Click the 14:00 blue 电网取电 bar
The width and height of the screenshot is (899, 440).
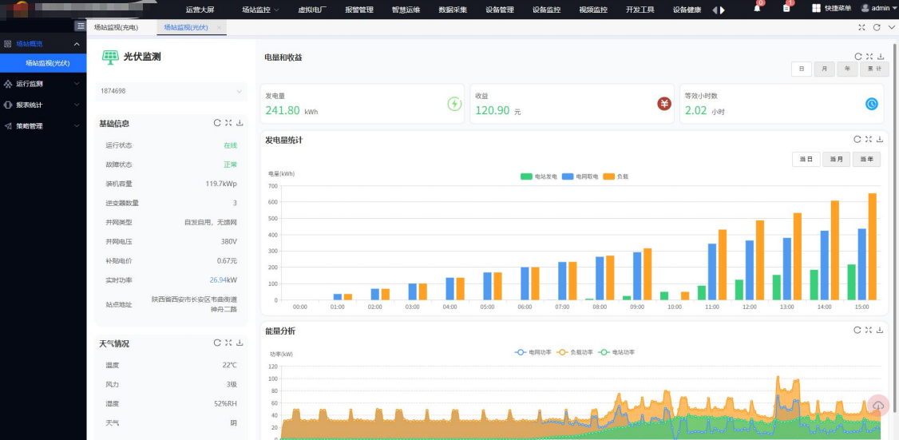[x=825, y=266]
